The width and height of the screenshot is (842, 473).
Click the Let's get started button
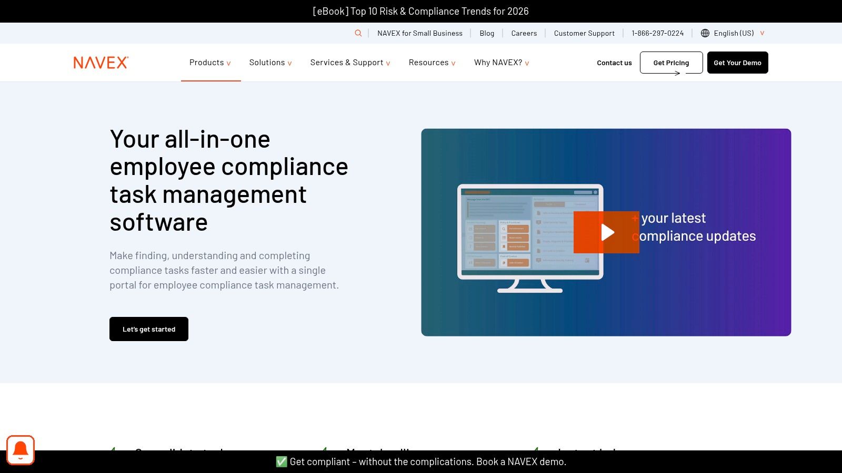pos(148,328)
